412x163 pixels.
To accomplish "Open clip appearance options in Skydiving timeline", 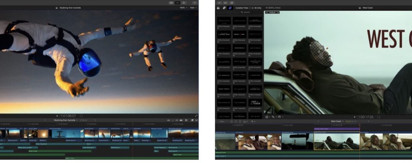I will tap(186, 120).
